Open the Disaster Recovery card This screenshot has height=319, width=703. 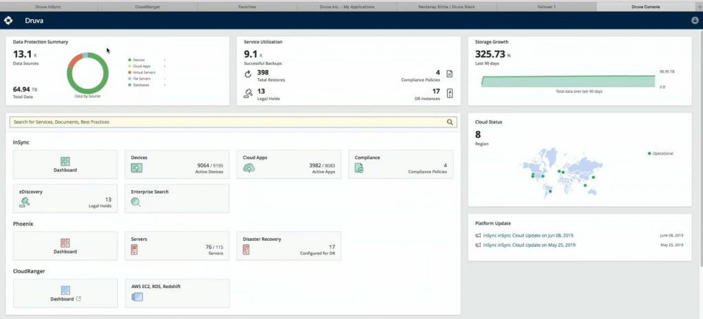[x=289, y=246]
